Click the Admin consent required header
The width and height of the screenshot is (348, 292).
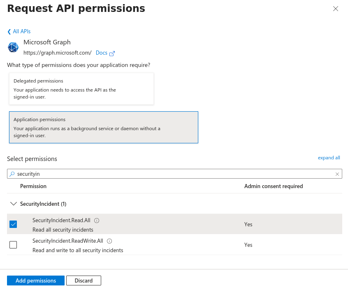pos(274,186)
